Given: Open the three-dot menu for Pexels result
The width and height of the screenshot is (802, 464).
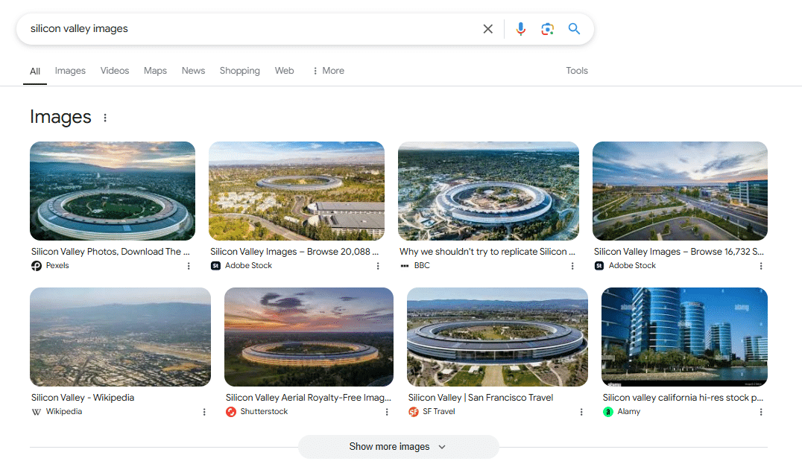Looking at the screenshot, I should 189,266.
